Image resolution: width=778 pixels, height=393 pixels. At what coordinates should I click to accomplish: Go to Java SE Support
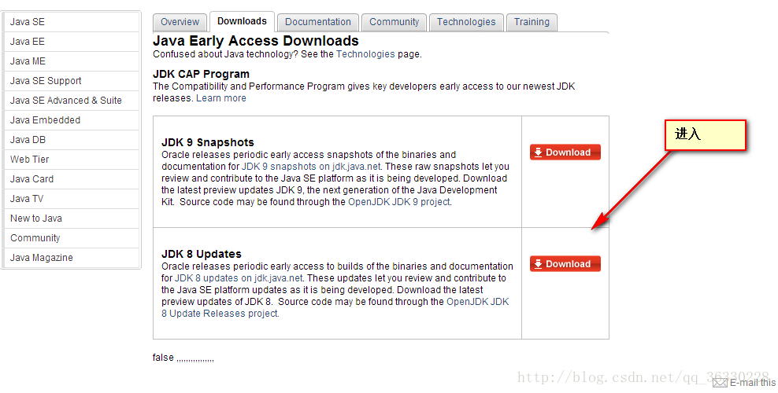tap(71, 81)
